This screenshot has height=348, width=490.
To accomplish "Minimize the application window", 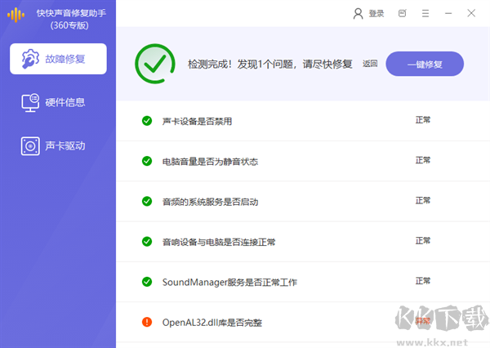I will coord(448,13).
